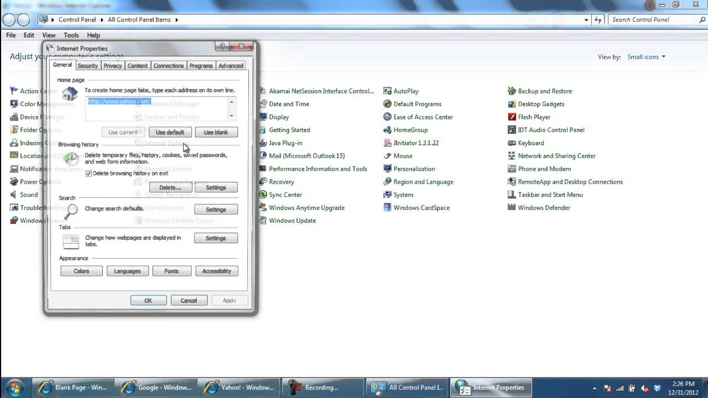Open Performance Information and Tools icon
The image size is (708, 398).
314,169
